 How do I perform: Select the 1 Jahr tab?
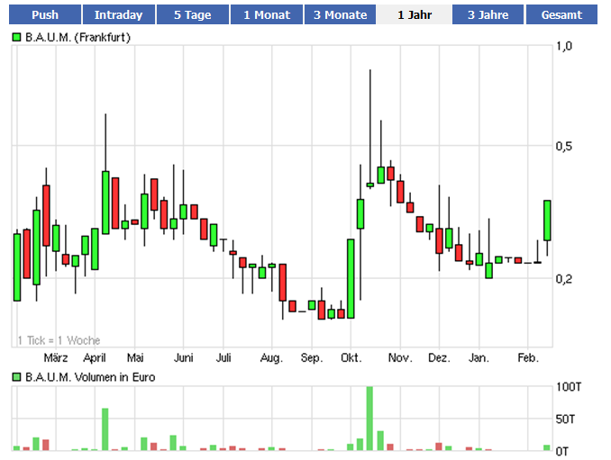point(415,14)
